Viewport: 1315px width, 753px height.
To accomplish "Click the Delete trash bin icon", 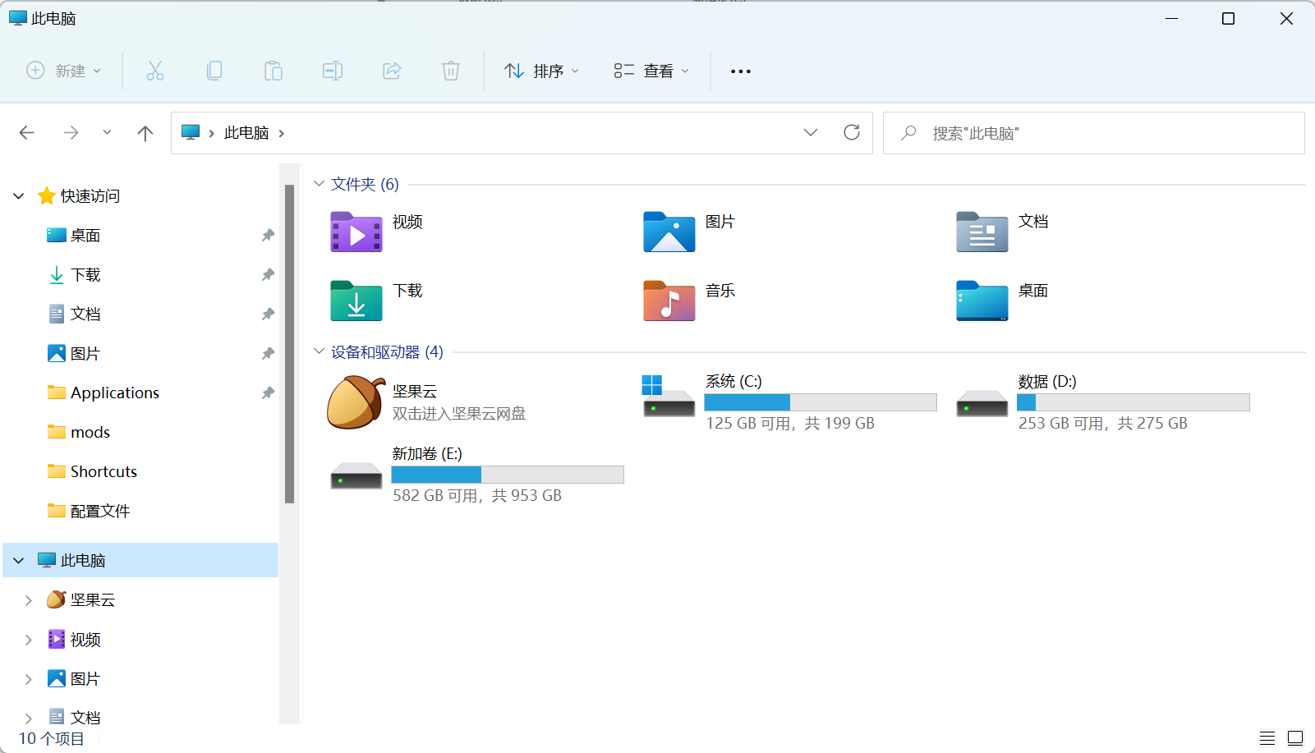I will point(450,71).
